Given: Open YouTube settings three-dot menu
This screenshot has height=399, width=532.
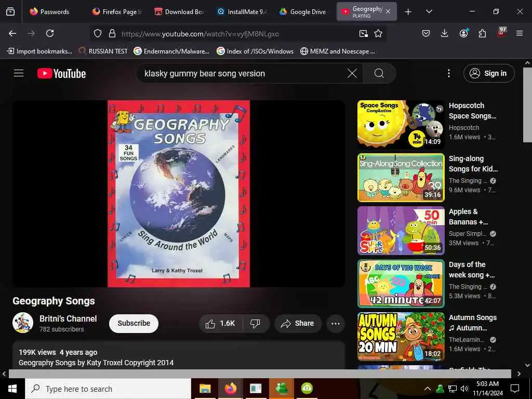Looking at the screenshot, I should tap(448, 73).
